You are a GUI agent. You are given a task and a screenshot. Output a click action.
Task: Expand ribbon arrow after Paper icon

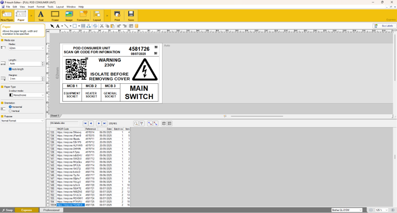(31, 16)
